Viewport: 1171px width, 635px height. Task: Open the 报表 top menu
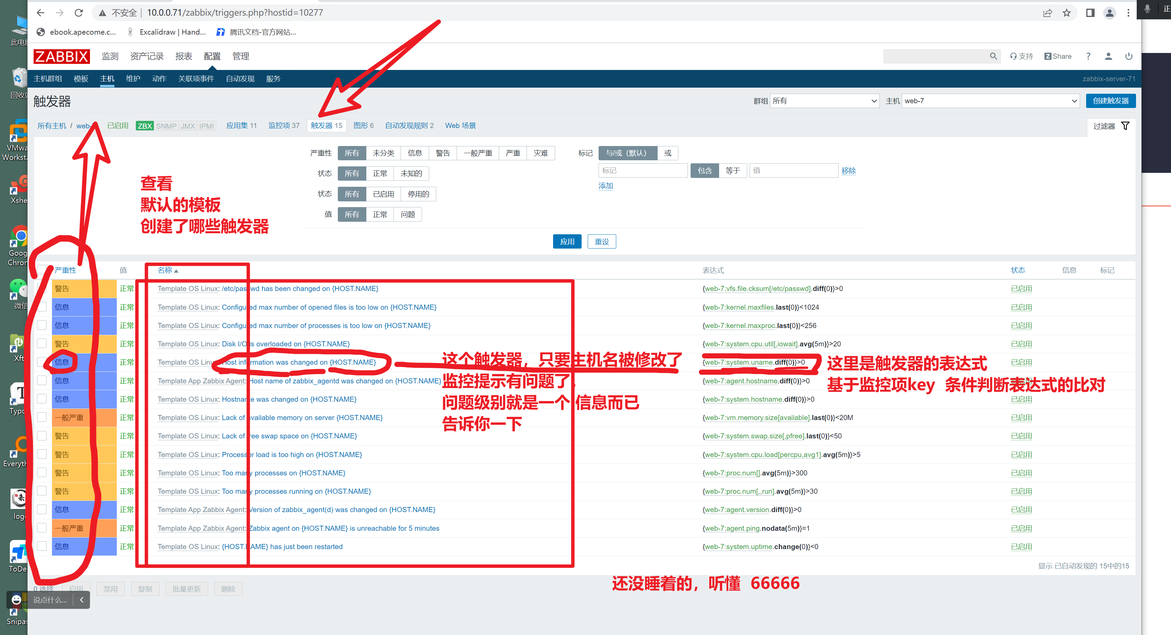click(184, 56)
